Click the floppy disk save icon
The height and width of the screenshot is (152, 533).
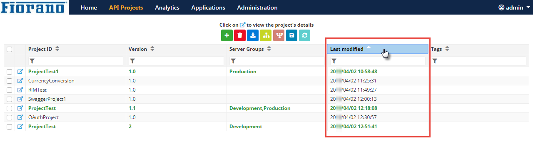click(x=291, y=35)
